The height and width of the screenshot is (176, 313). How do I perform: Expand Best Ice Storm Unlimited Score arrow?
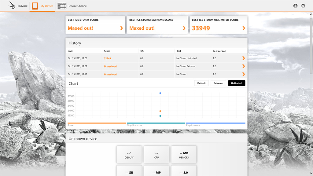[x=244, y=28]
